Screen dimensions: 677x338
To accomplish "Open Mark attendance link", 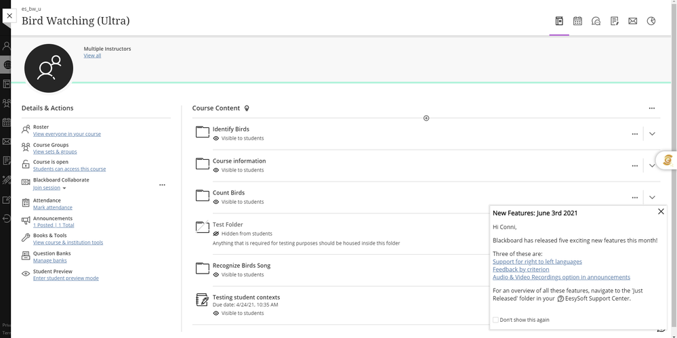I will click(x=53, y=207).
